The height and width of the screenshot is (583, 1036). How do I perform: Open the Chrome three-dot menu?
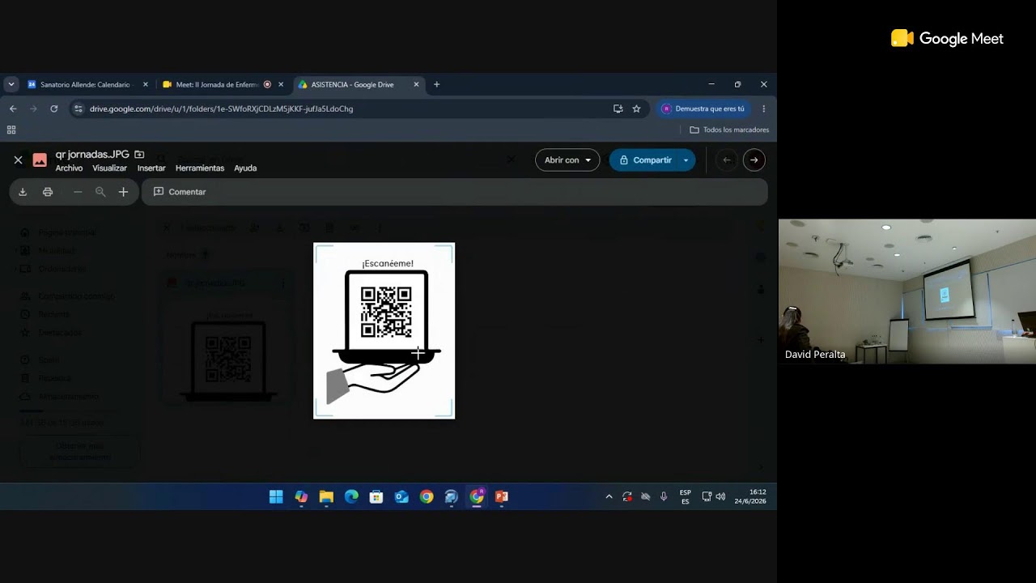(x=763, y=109)
